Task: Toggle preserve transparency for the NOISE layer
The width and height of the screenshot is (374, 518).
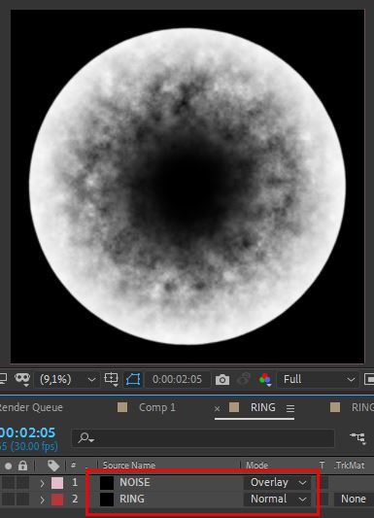Action: 323,483
